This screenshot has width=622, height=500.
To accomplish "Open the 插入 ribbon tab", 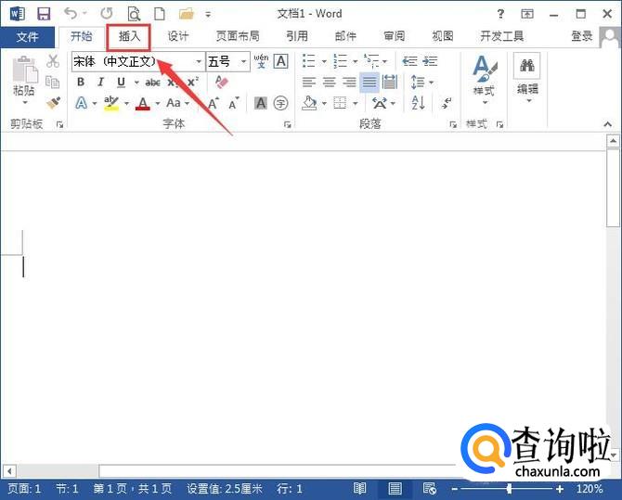I will coord(129,36).
